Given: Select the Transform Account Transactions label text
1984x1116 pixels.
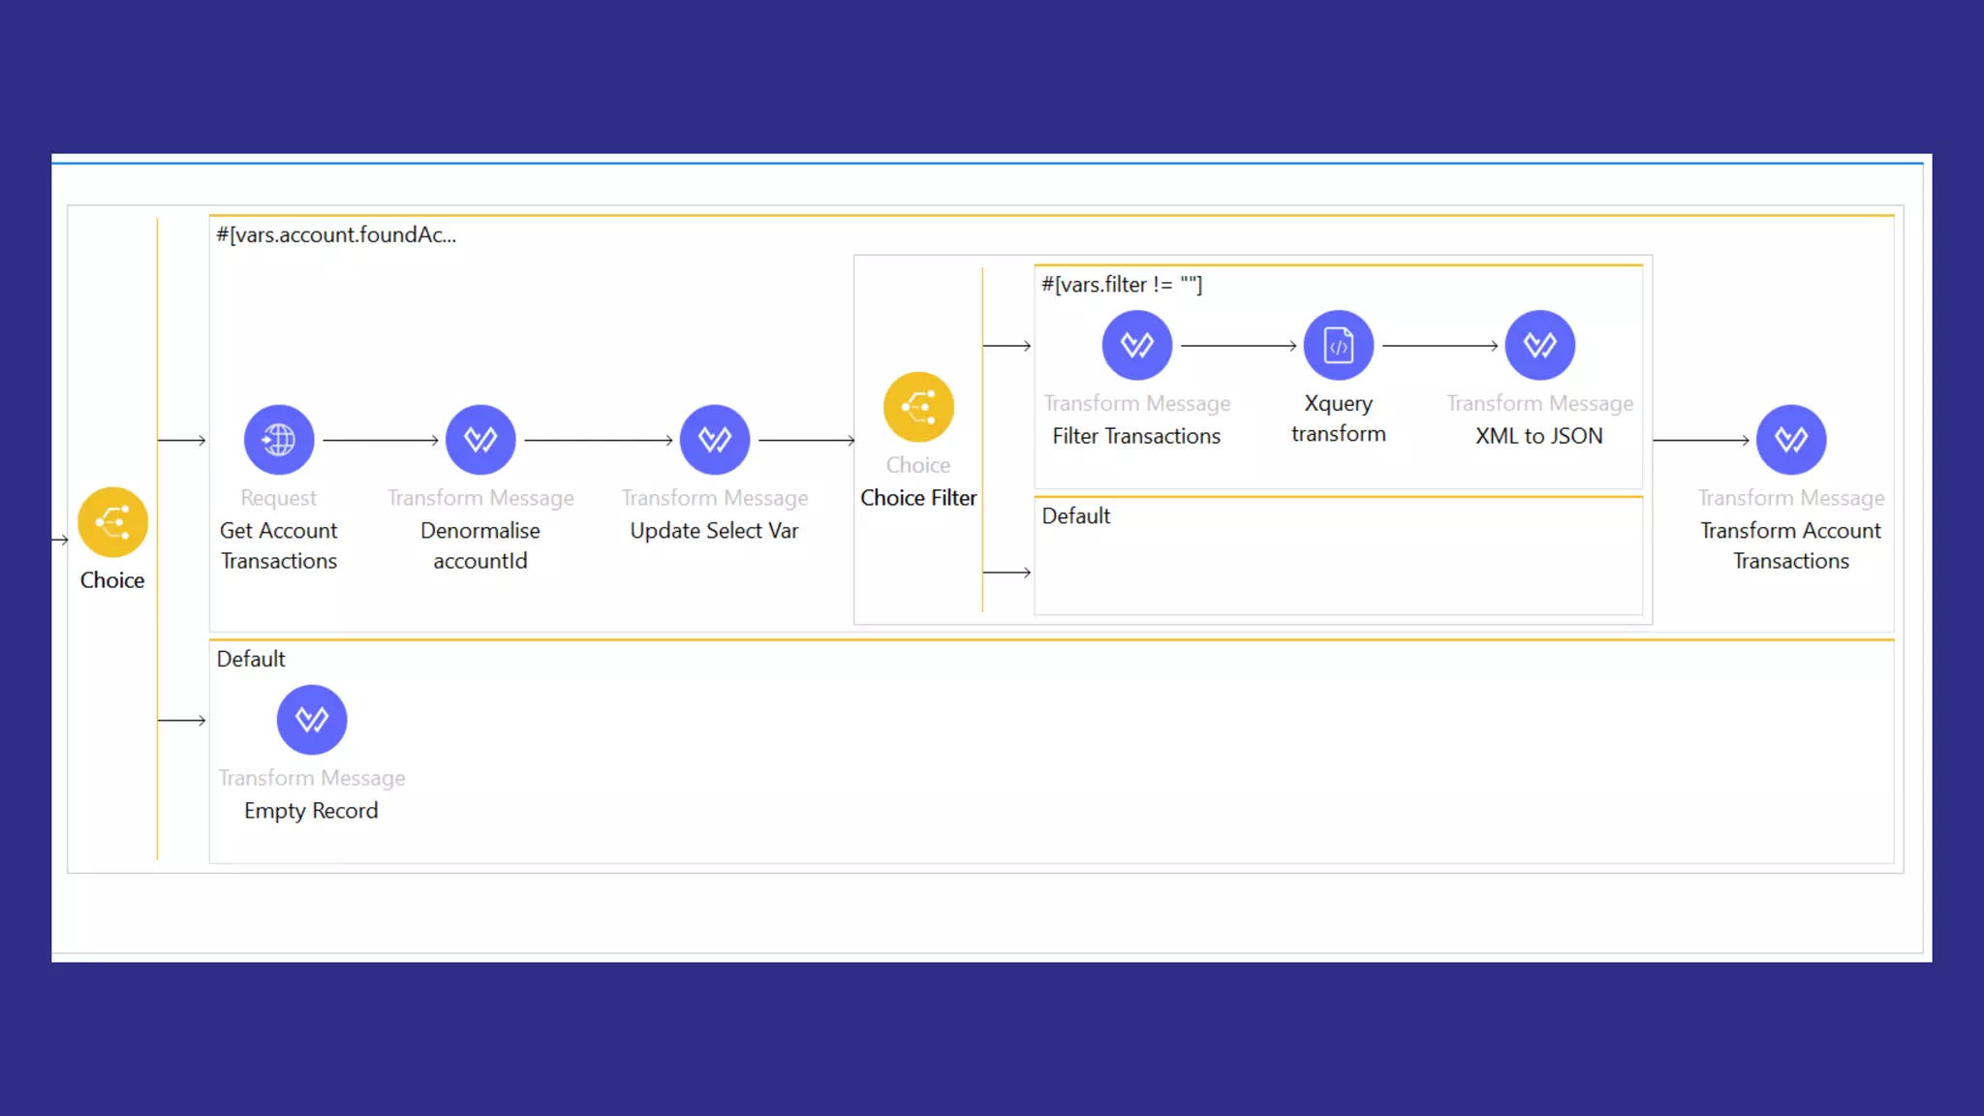Looking at the screenshot, I should [1790, 545].
